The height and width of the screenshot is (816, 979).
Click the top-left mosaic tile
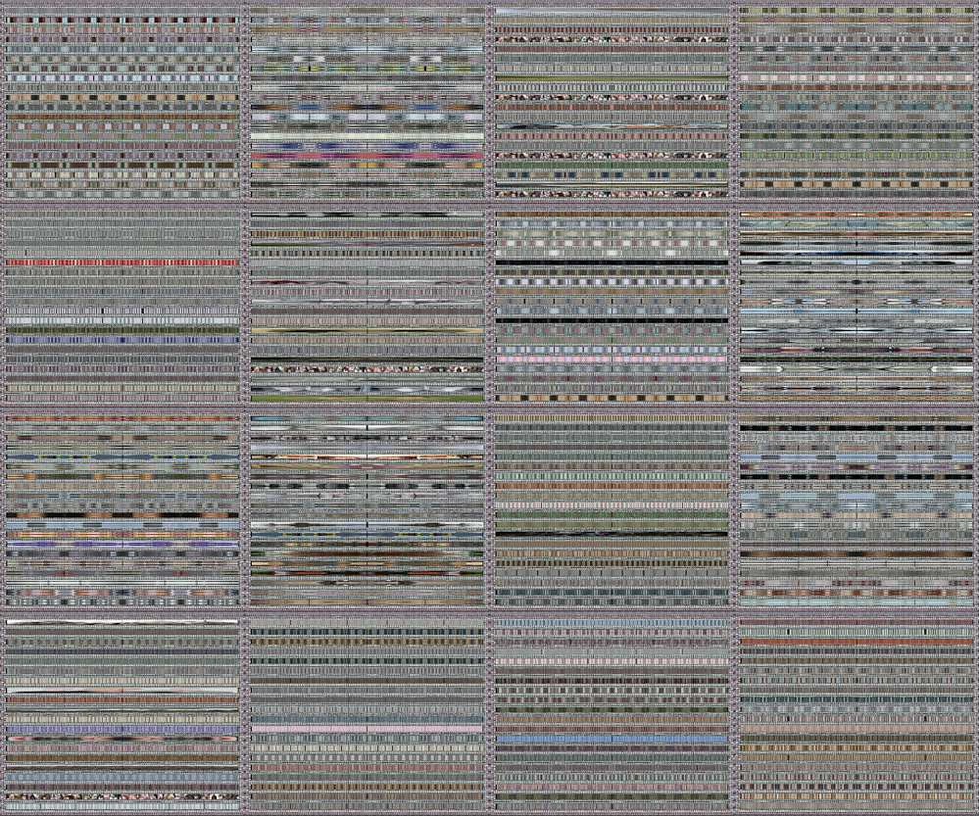[118, 98]
